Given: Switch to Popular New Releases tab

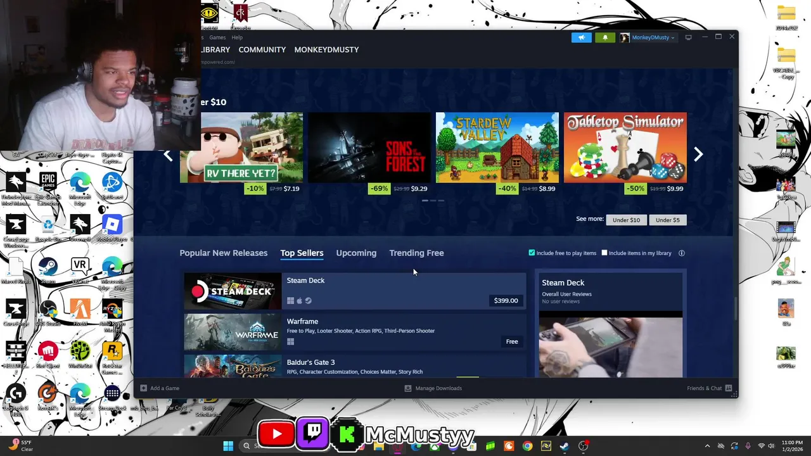Looking at the screenshot, I should tap(224, 253).
